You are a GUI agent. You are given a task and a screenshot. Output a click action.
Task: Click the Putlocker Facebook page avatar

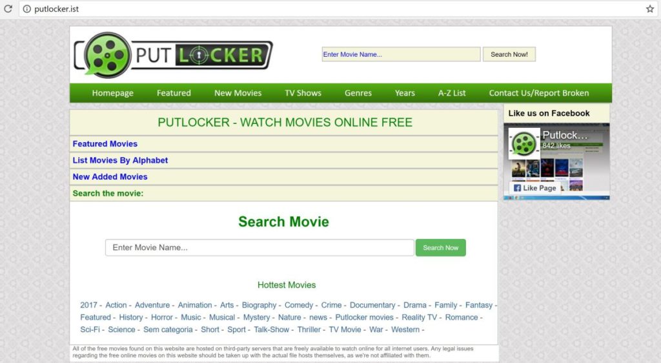(524, 143)
